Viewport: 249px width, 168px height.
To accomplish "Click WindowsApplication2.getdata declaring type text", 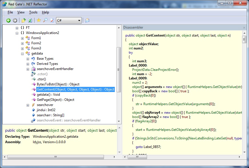I will pyautogui.click(x=55, y=137).
